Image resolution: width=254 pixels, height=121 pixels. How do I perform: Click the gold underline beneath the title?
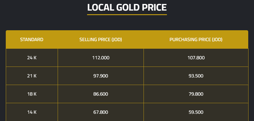[x=127, y=15]
